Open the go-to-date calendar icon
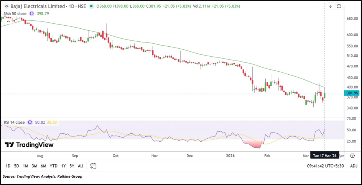Screen dimensions: 362x185 93,166
